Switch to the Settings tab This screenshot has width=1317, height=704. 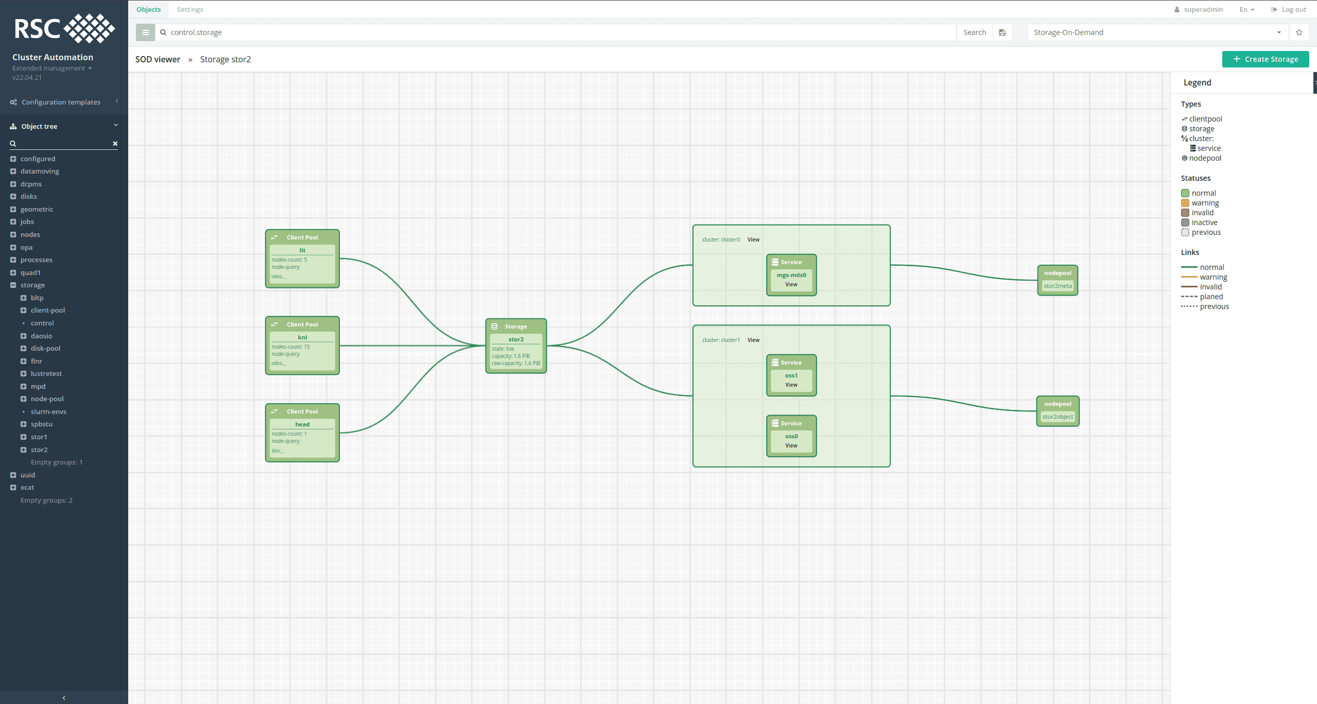189,9
